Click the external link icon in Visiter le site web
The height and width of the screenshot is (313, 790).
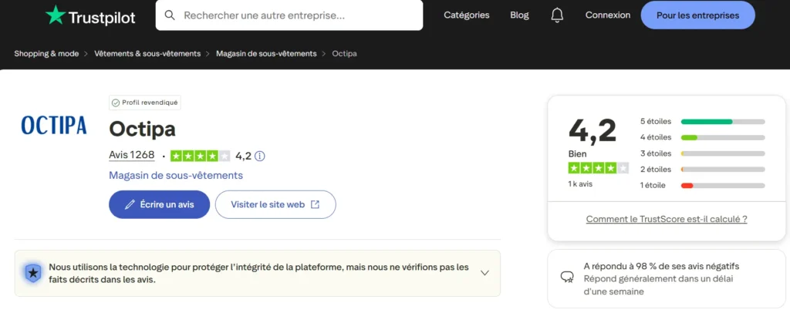tap(315, 204)
